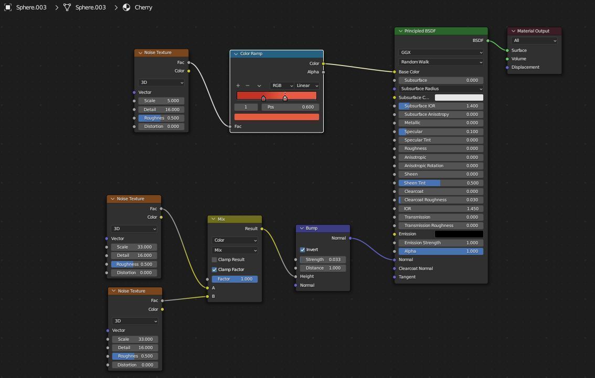Click the Sphere.003 object icon in breadcrumb
The height and width of the screenshot is (378, 595).
coord(7,7)
